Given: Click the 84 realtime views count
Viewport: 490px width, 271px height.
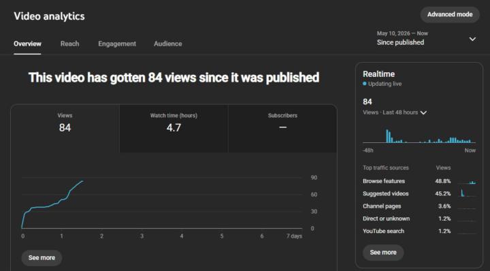Looking at the screenshot, I should click(x=367, y=101).
